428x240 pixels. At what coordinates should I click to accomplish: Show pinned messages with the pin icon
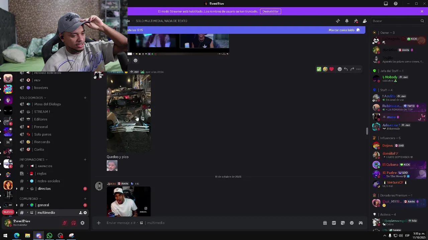click(x=356, y=21)
